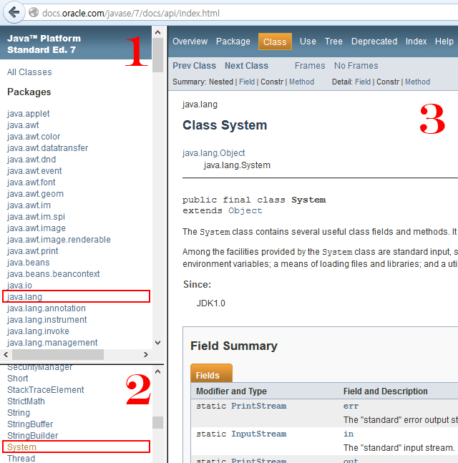Open the StringBuffer class
The width and height of the screenshot is (458, 463).
30,424
